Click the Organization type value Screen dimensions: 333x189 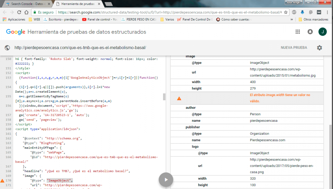(259, 134)
